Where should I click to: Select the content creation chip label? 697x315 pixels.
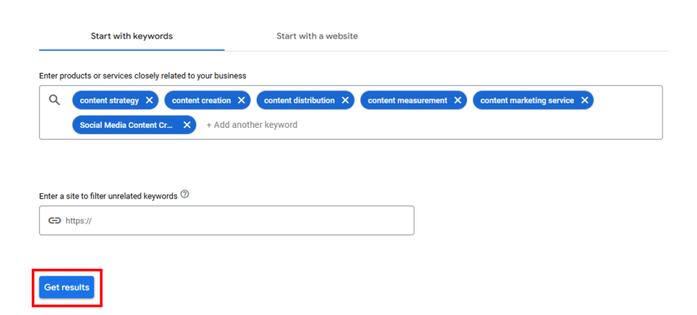[x=201, y=101]
